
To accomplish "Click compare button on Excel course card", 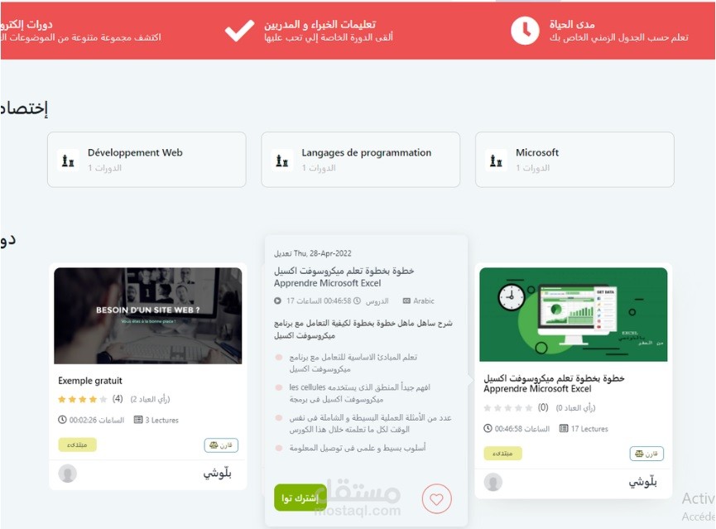I will pyautogui.click(x=646, y=454).
